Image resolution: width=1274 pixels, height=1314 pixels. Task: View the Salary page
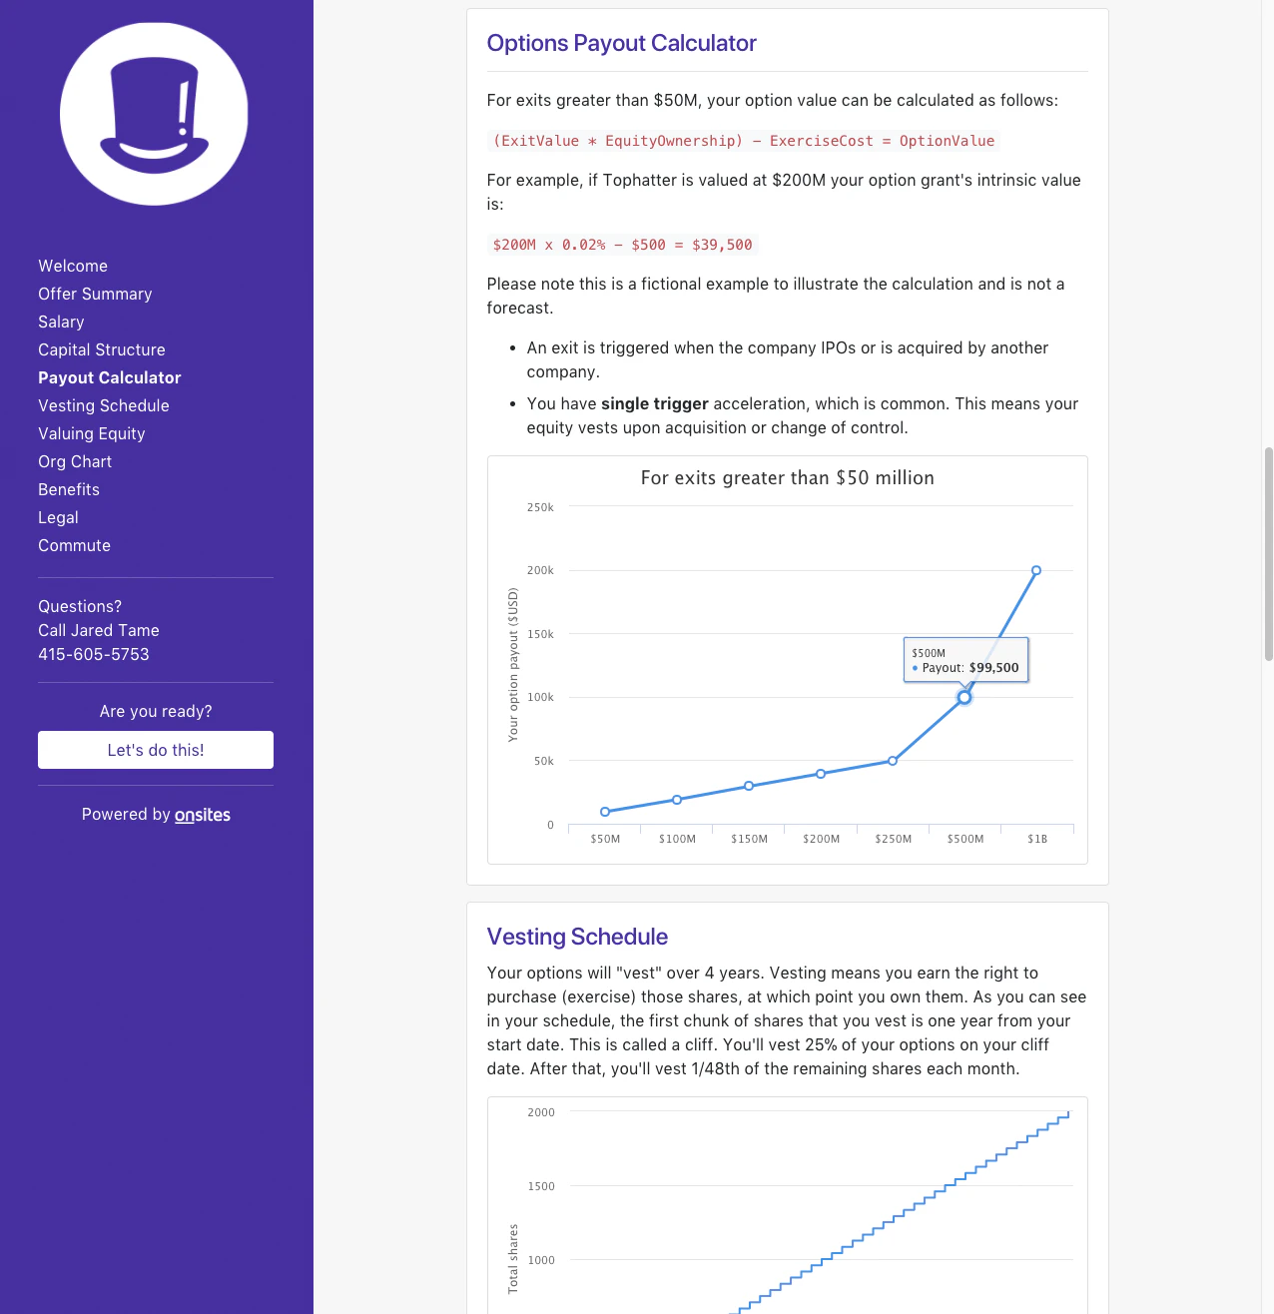coord(61,322)
